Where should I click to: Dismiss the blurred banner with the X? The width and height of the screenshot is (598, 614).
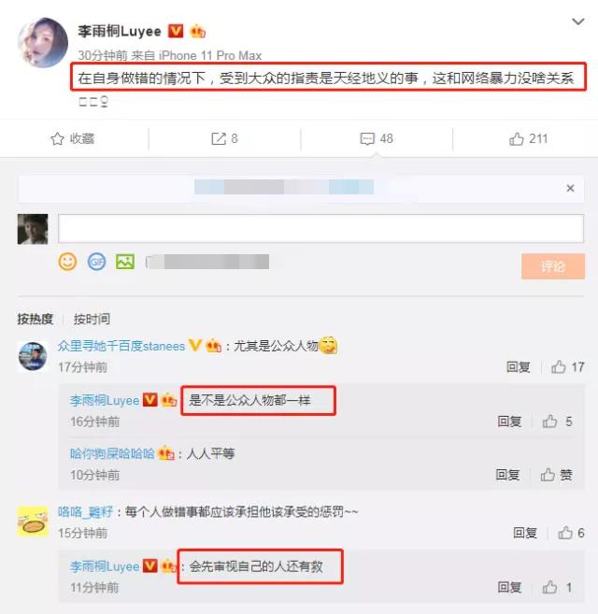[x=570, y=189]
